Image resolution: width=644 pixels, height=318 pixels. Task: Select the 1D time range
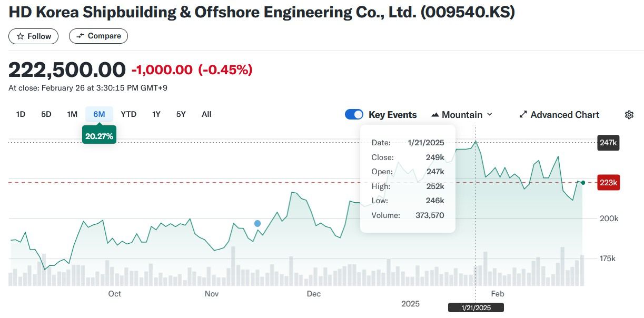(x=21, y=114)
